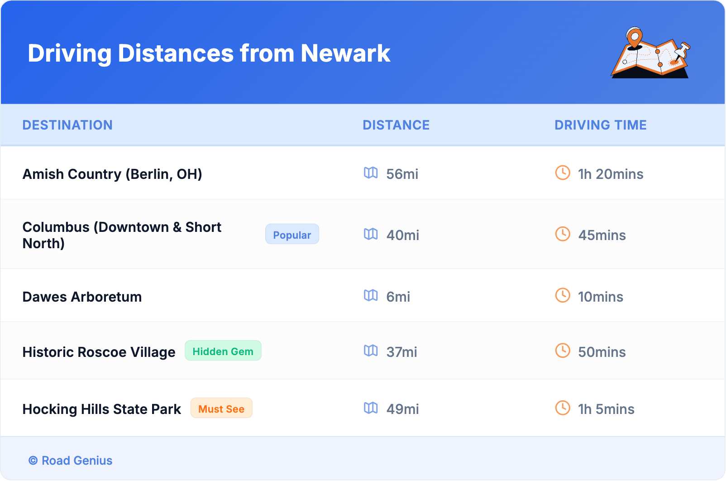
Task: Click the clock icon beside 10mins
Action: (563, 295)
